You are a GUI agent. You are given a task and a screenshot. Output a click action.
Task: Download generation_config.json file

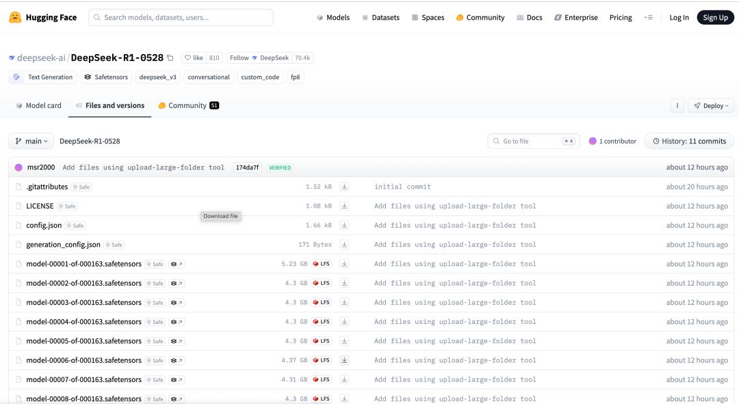tap(344, 244)
